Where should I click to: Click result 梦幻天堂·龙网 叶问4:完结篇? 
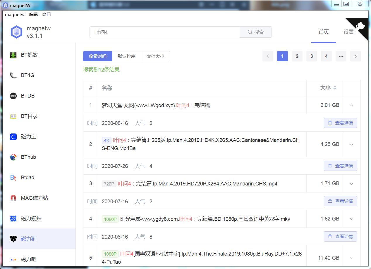pyautogui.click(x=156, y=105)
